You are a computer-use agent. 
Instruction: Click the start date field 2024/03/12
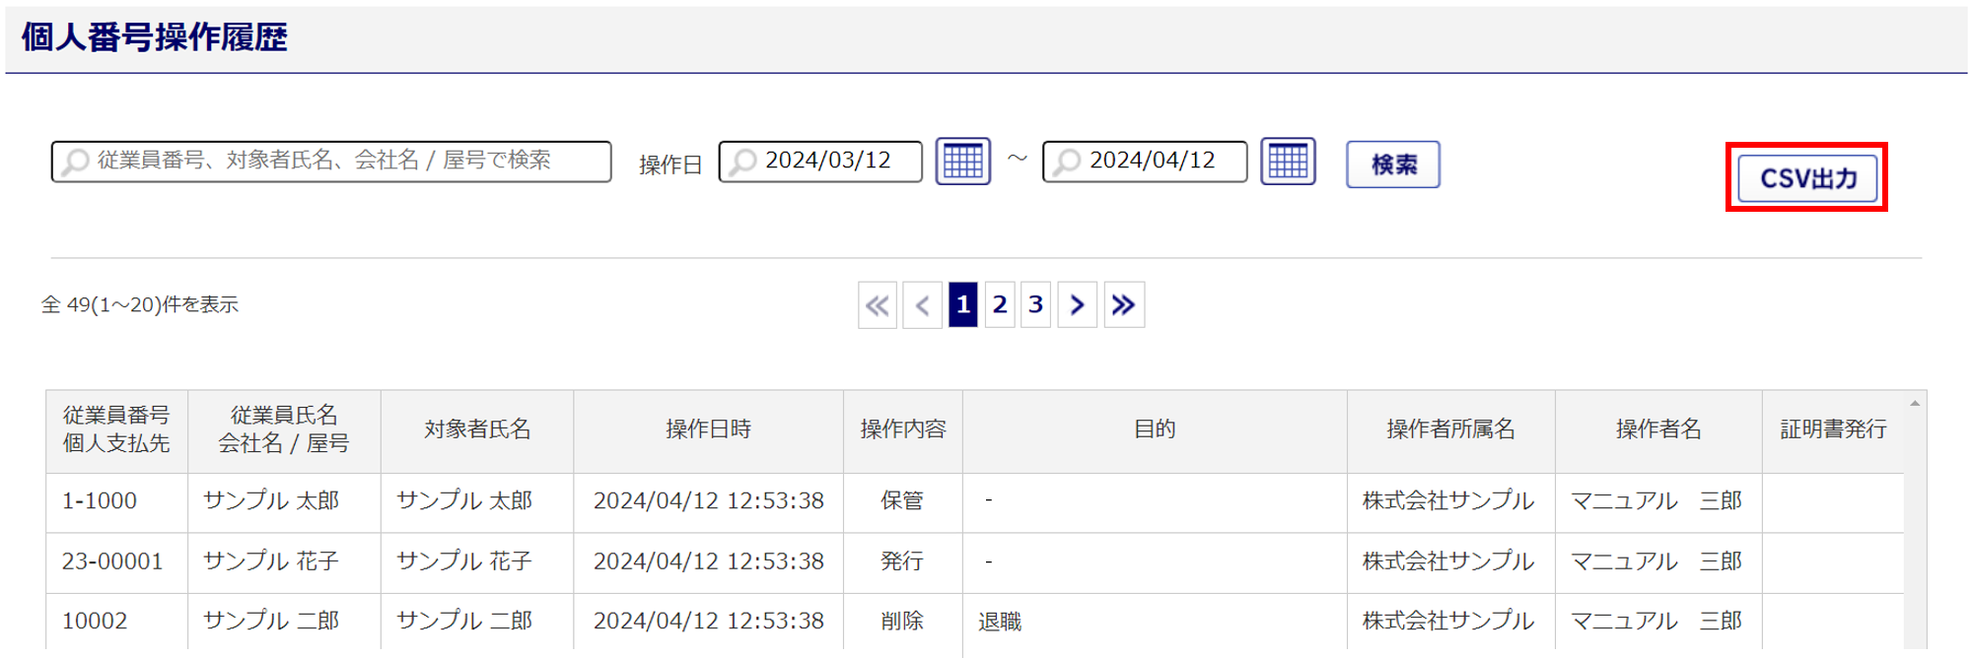(x=828, y=162)
